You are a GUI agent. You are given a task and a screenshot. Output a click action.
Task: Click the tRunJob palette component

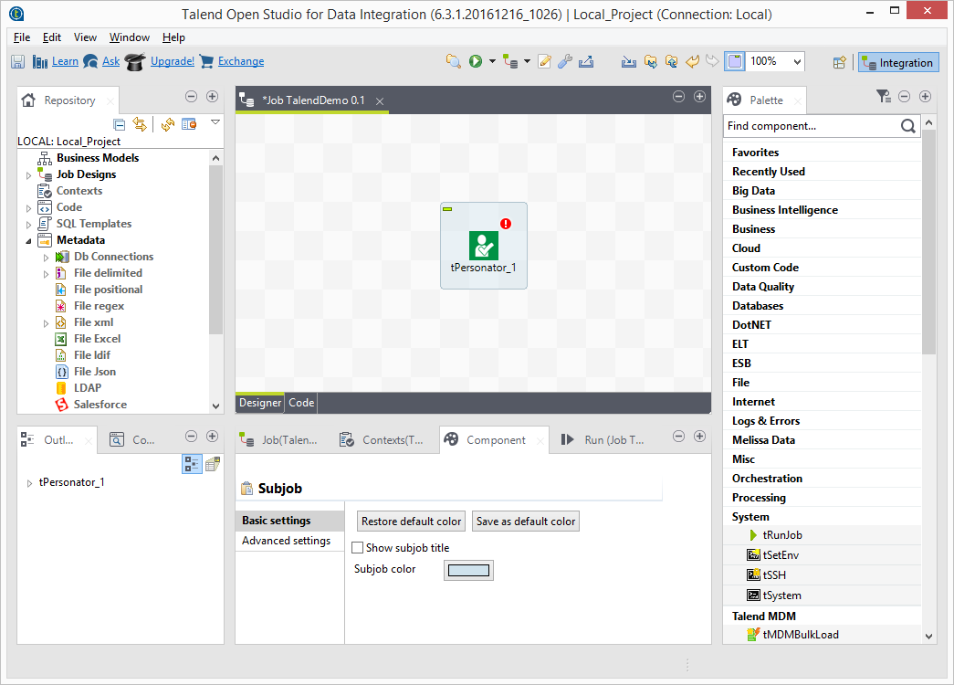click(781, 535)
